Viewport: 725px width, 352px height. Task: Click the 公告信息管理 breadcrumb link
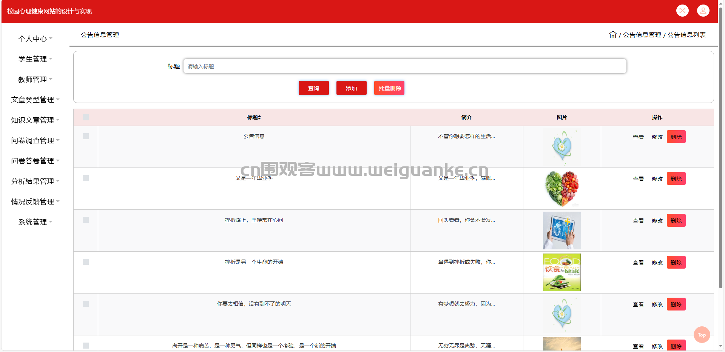[642, 35]
